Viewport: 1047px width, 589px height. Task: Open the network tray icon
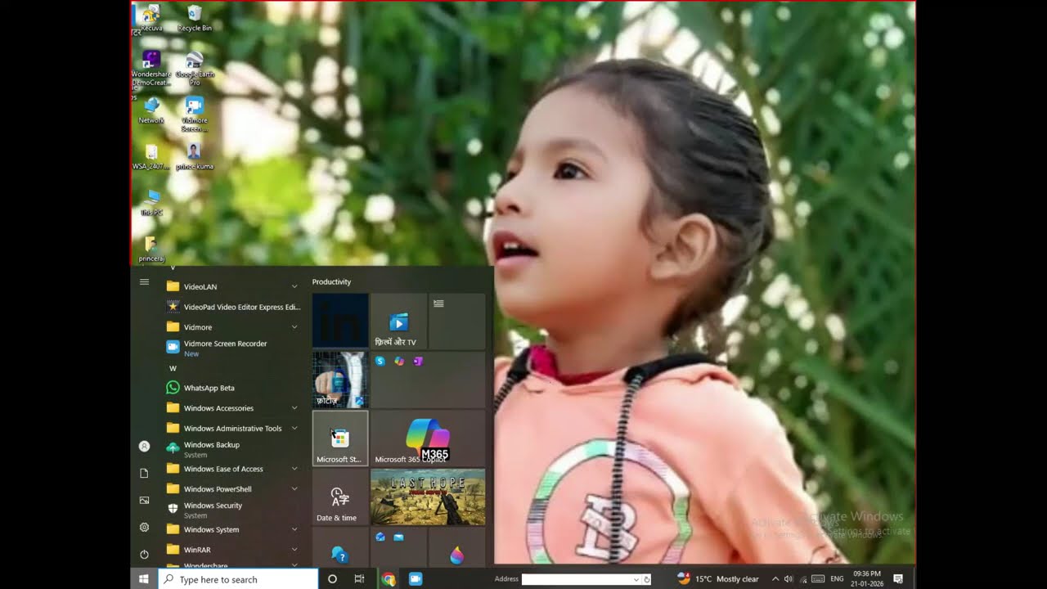[803, 579]
